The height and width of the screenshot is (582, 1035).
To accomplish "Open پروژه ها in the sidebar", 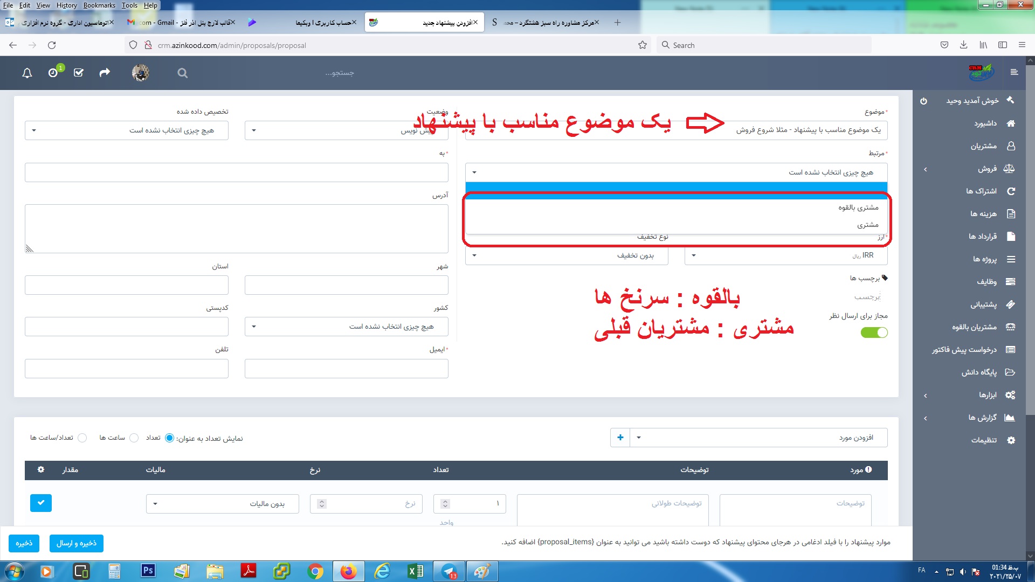I will point(984,259).
